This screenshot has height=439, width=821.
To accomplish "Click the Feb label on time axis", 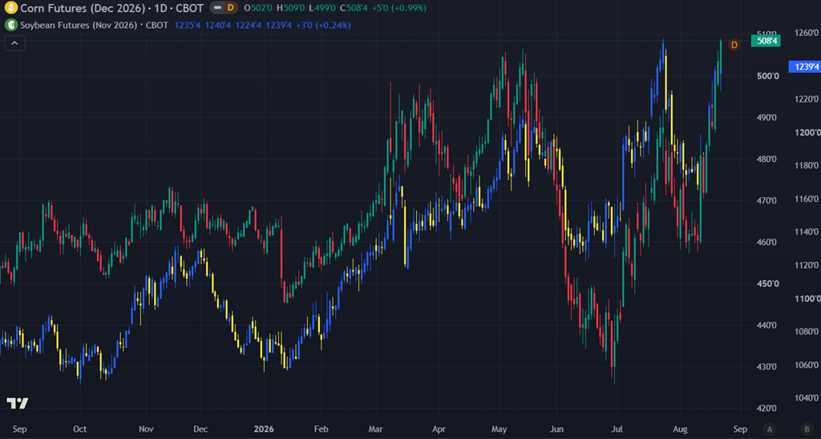I will tap(321, 429).
